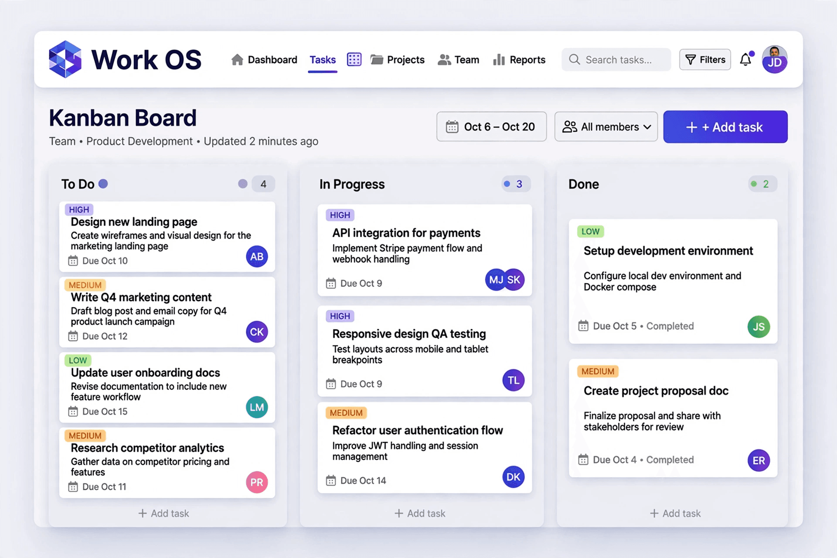Open 'Research competitor analytics' task

tap(167, 463)
